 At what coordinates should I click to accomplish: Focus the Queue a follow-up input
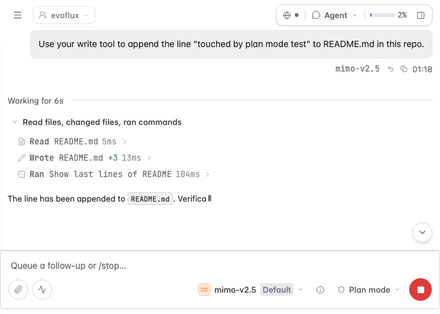click(220, 266)
